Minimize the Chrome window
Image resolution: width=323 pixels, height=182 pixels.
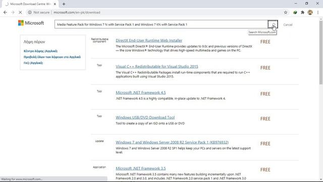click(x=296, y=4)
